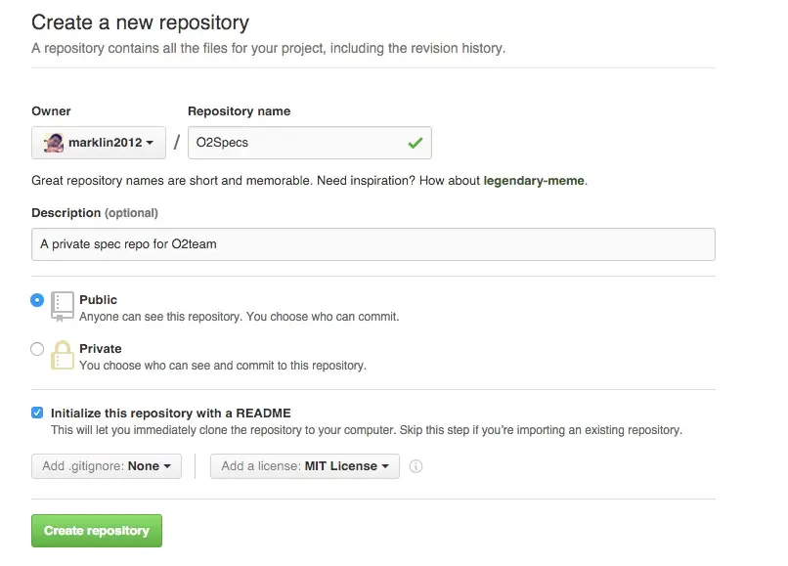
Task: Open the Owner dropdown marklin2012
Action: pos(99,143)
